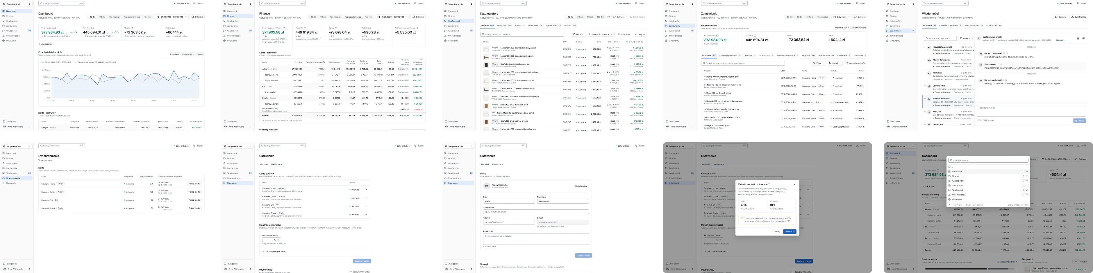Switch Dashboard chart to Opłaty

click(x=200, y=54)
